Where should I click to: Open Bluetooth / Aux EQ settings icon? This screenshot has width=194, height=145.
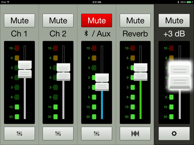tap(97, 134)
